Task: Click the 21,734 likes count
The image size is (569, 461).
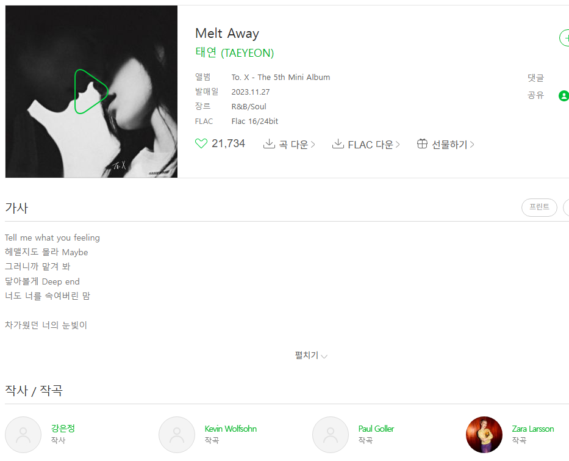Action: (x=228, y=143)
